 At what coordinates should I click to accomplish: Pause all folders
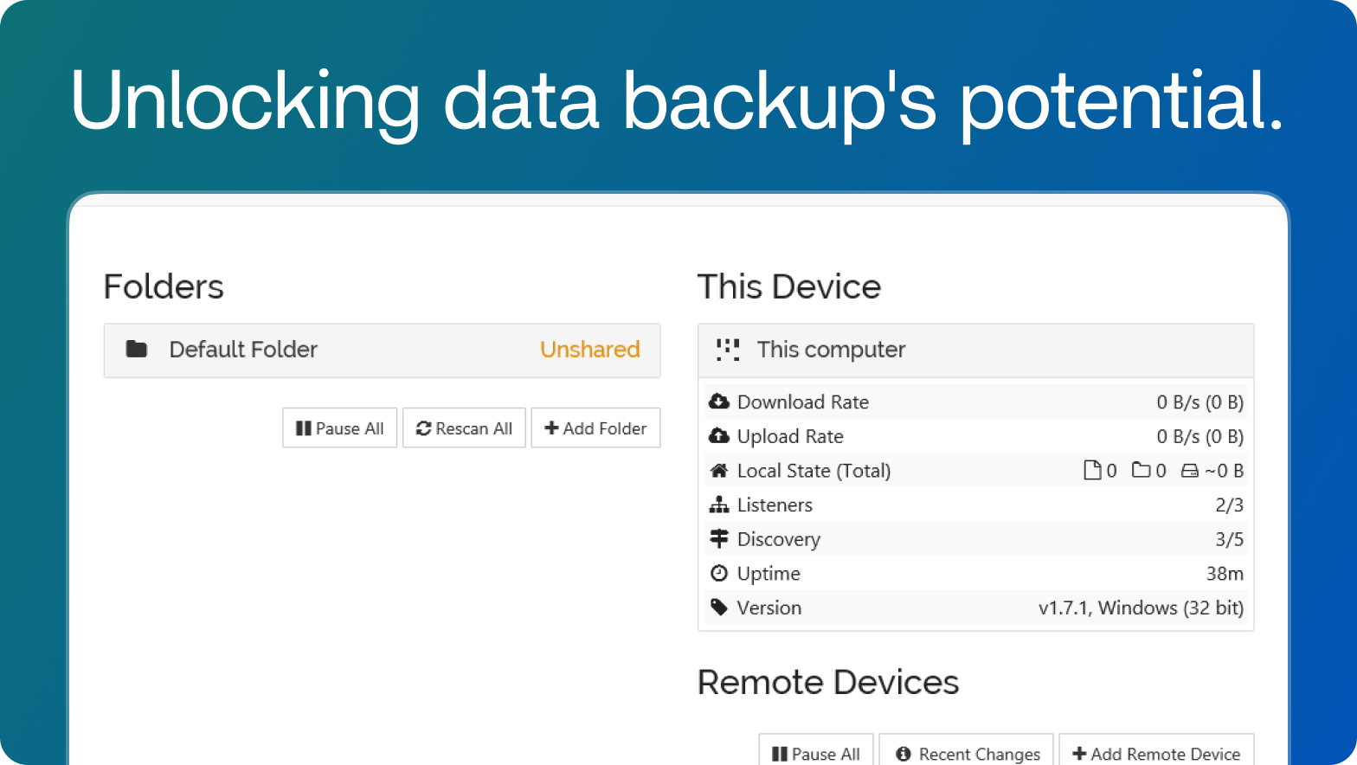pos(340,428)
